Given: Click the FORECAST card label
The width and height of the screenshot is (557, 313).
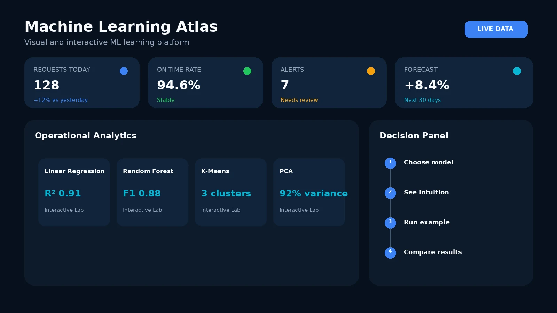Looking at the screenshot, I should [x=421, y=70].
